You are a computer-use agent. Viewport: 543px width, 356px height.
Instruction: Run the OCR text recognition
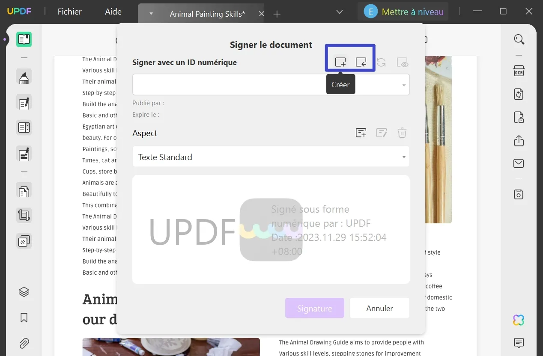coord(519,71)
